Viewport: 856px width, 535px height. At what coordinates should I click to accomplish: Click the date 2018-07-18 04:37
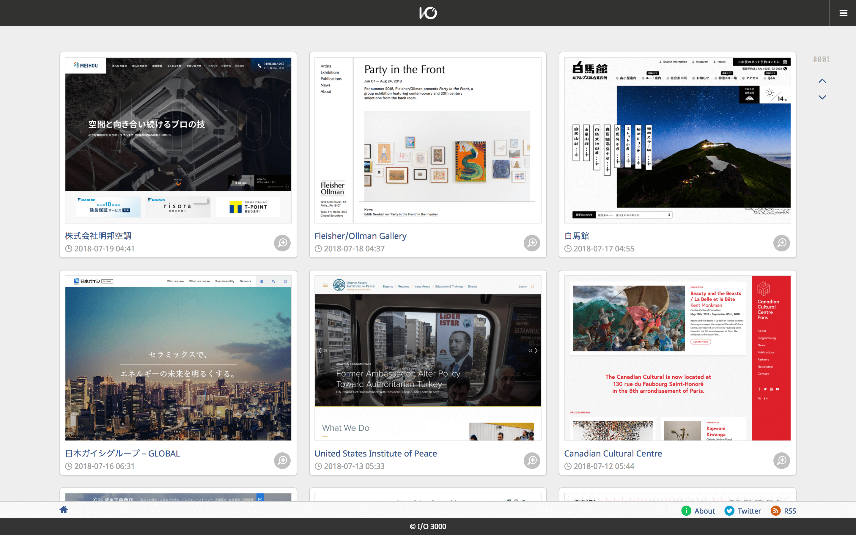coord(354,249)
